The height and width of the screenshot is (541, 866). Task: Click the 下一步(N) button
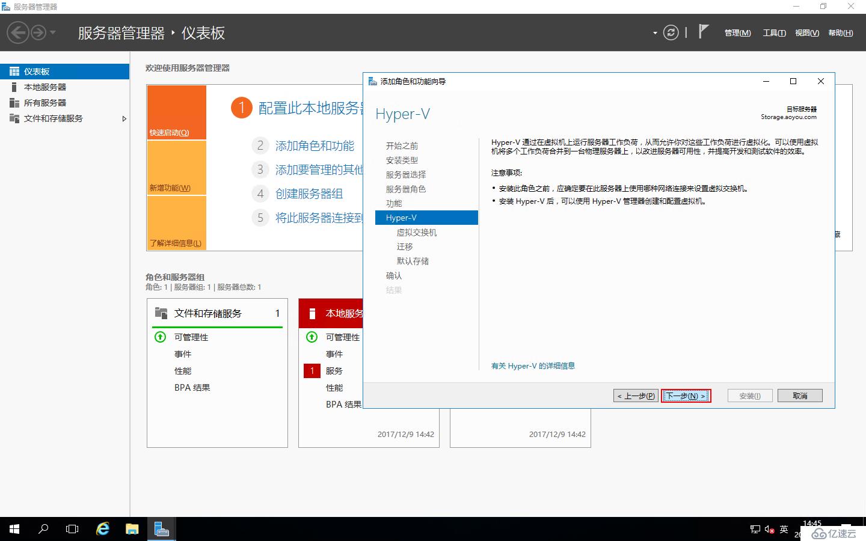(x=686, y=396)
